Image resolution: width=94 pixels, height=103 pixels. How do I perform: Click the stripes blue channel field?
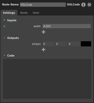click(x=74, y=44)
